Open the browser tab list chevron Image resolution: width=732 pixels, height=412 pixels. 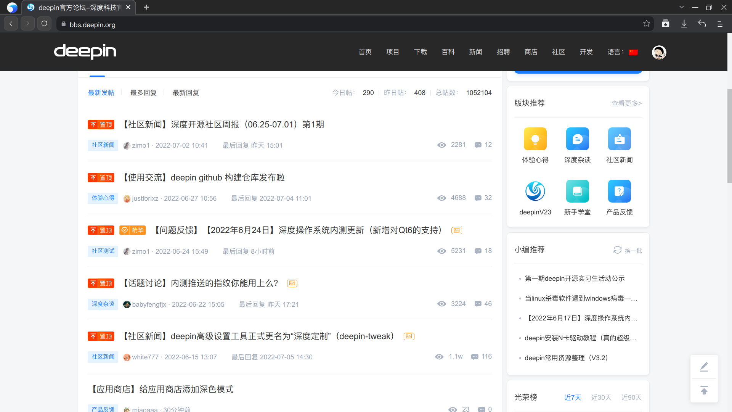click(682, 7)
